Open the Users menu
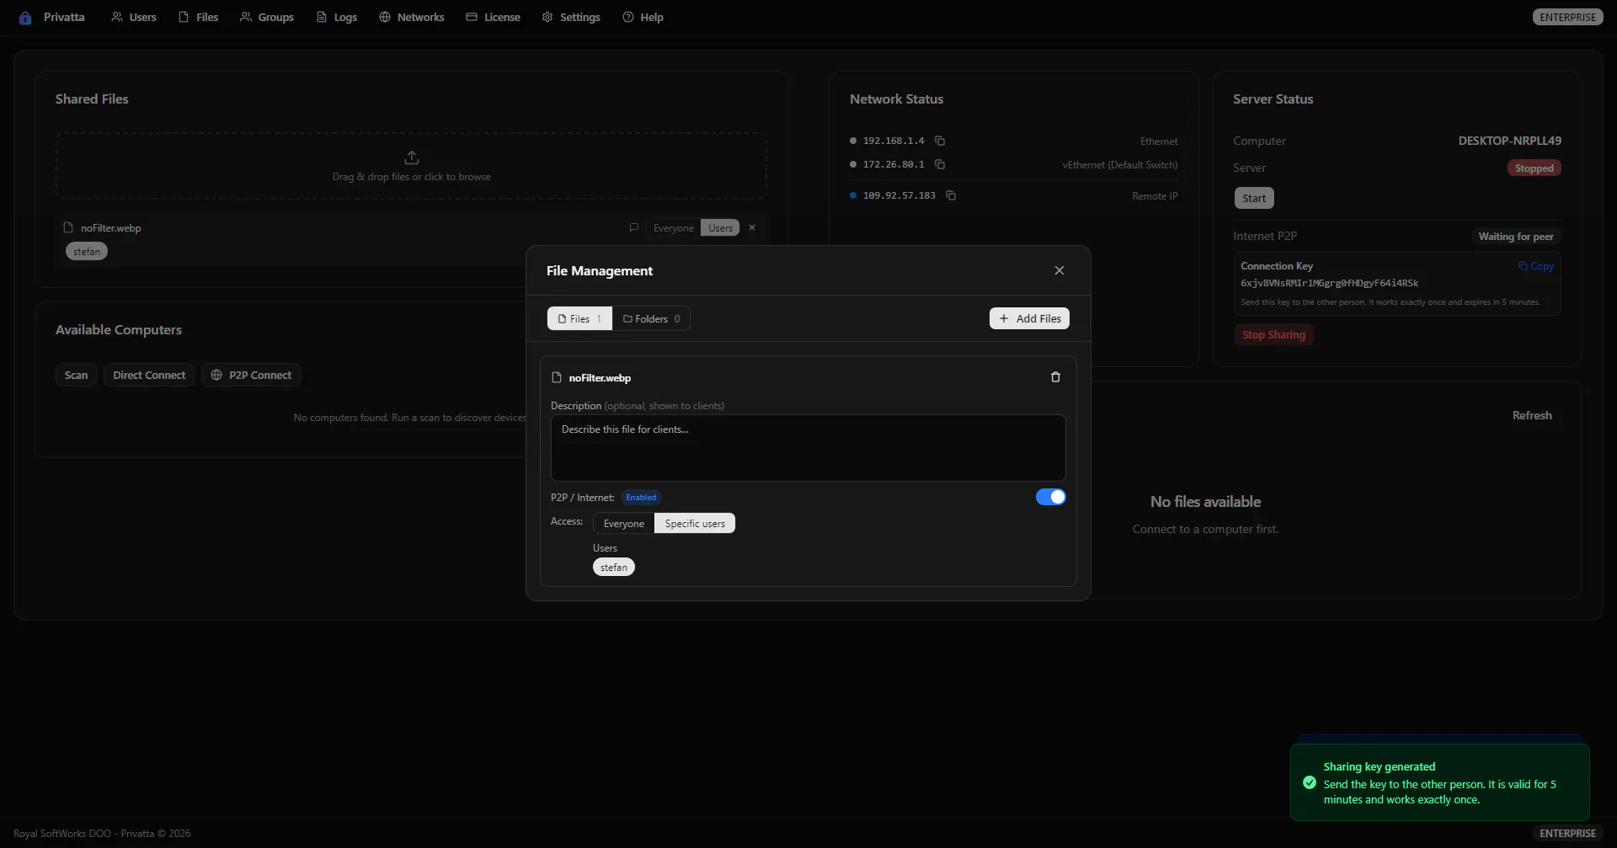Image resolution: width=1617 pixels, height=848 pixels. point(134,17)
